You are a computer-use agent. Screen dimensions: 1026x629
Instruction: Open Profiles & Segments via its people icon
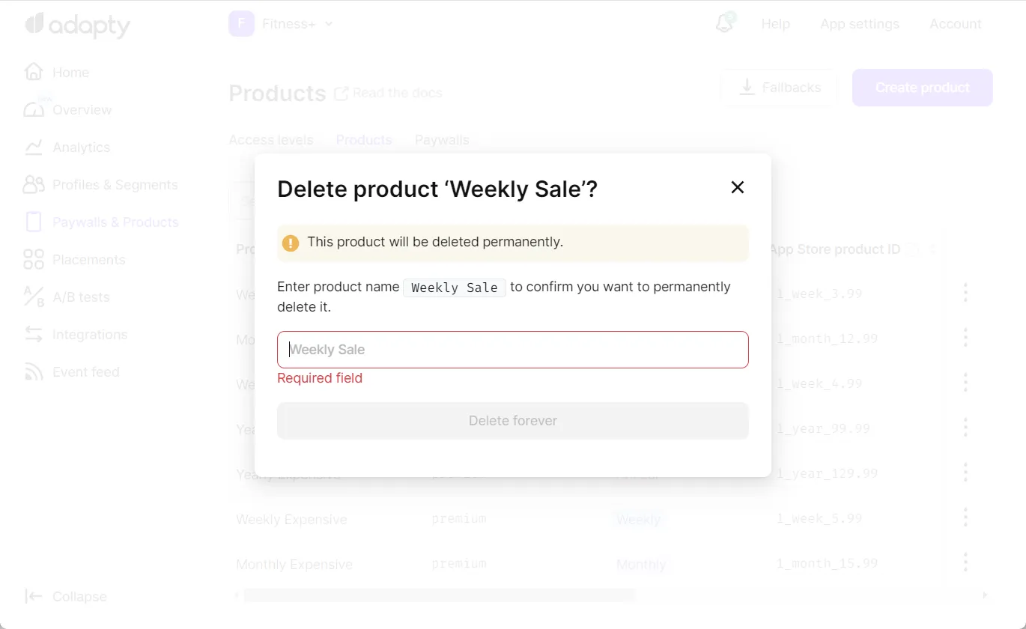tap(34, 184)
